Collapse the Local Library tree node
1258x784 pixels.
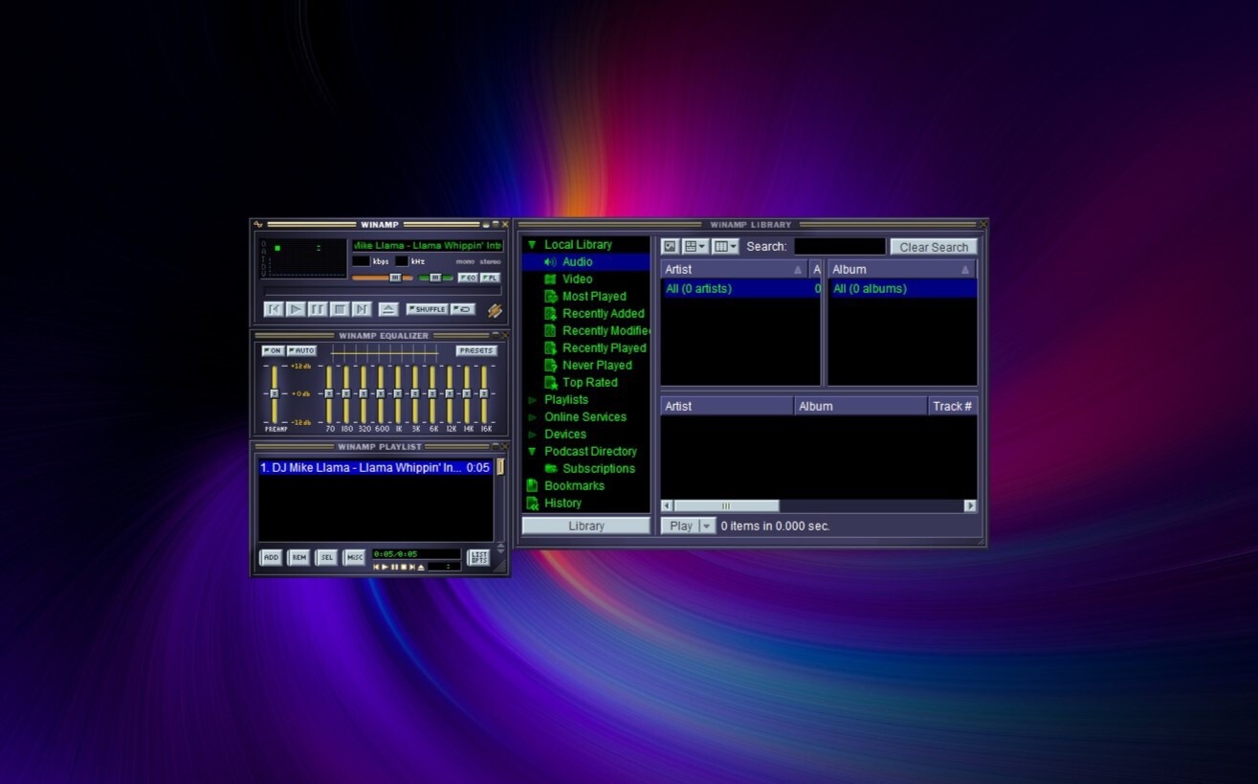pyautogui.click(x=533, y=245)
